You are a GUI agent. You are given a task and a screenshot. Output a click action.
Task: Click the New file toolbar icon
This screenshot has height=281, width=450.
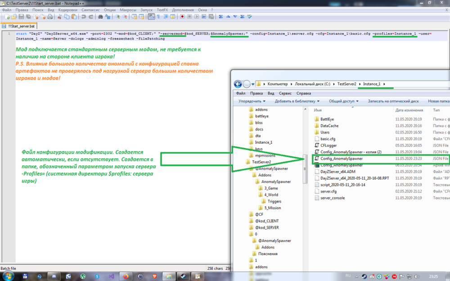[x=7, y=17]
